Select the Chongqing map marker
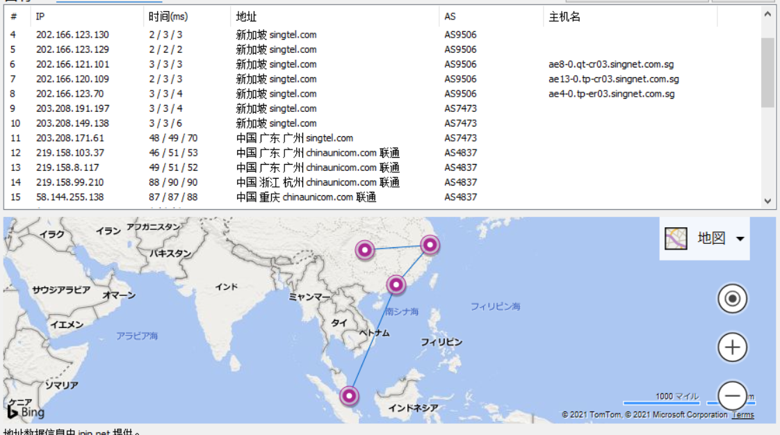 click(x=364, y=249)
